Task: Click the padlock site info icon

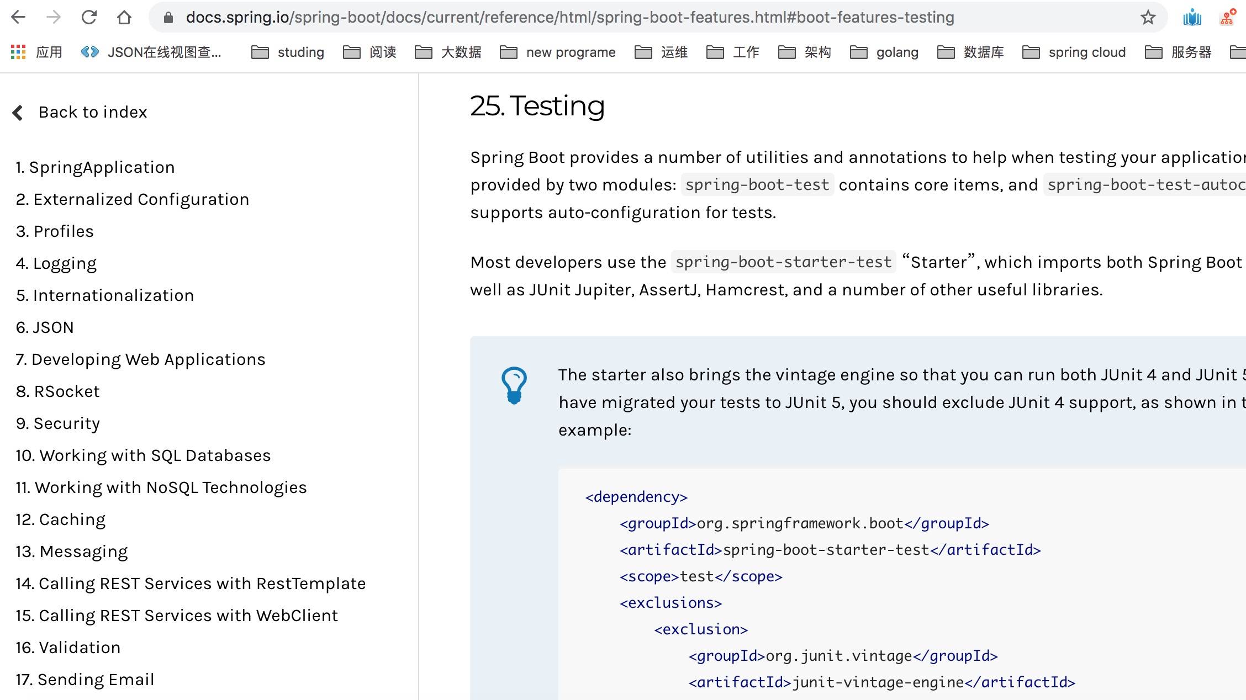Action: pos(168,17)
